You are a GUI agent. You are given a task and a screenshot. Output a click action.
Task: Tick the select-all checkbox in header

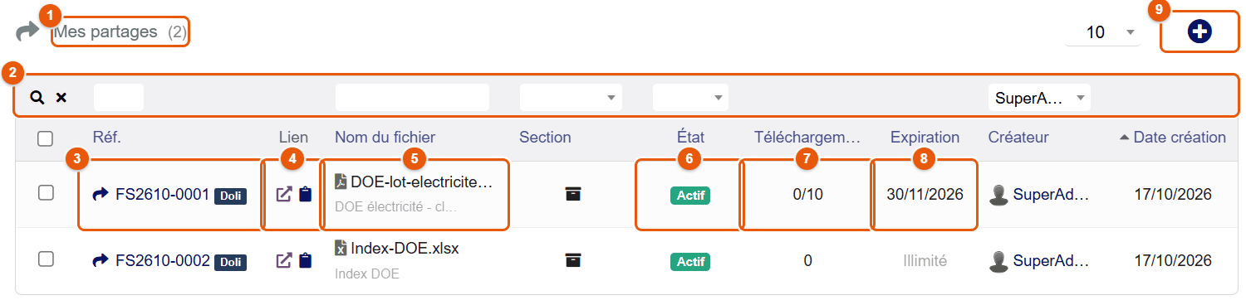46,138
